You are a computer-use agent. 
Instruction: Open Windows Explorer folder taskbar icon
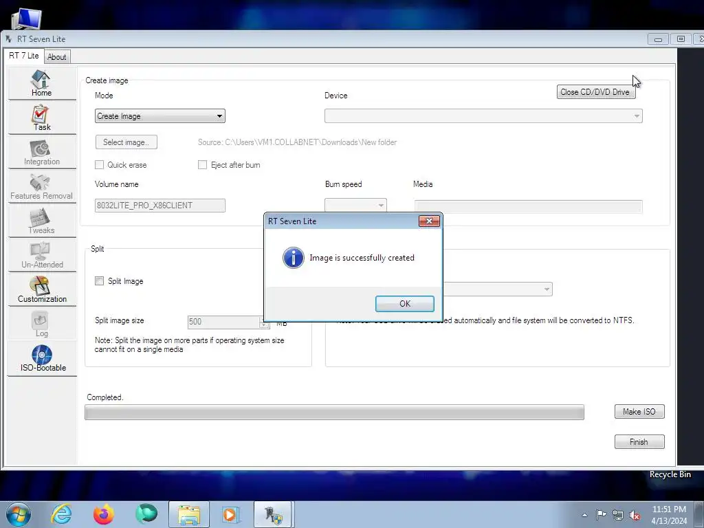189,514
